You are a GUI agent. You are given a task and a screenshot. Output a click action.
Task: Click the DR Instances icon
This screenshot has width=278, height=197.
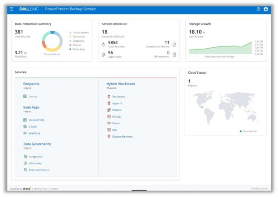click(x=174, y=54)
